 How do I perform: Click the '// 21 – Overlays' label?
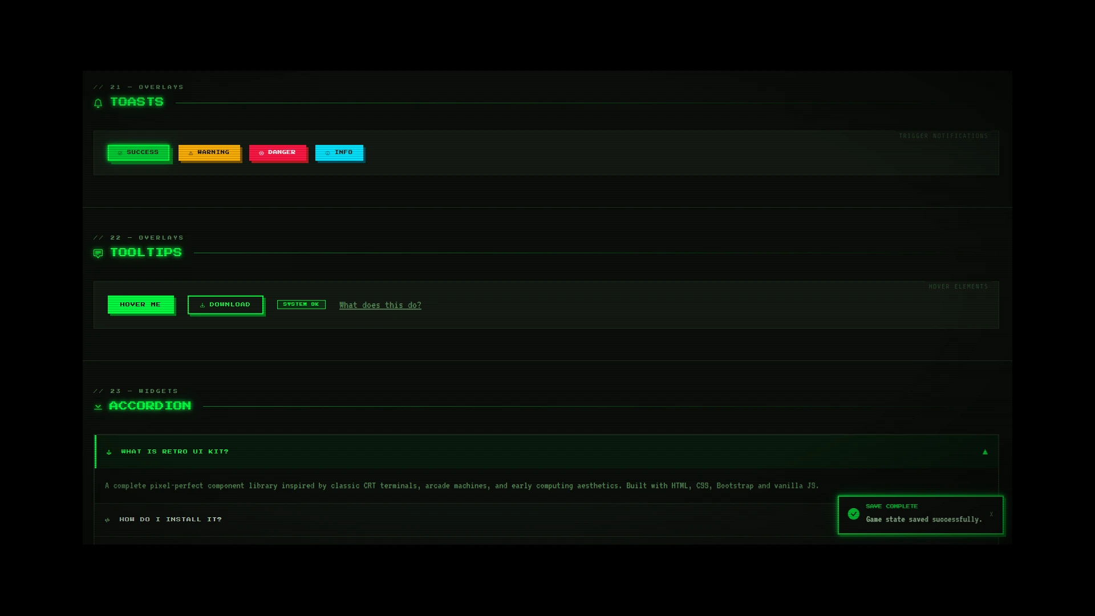pos(139,87)
